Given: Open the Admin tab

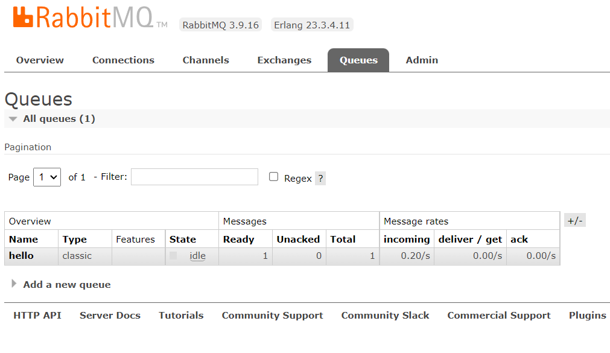Looking at the screenshot, I should click(422, 60).
